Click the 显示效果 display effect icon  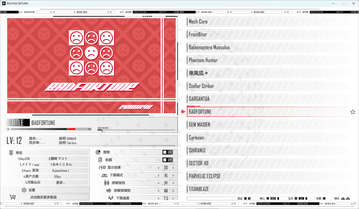point(102,167)
